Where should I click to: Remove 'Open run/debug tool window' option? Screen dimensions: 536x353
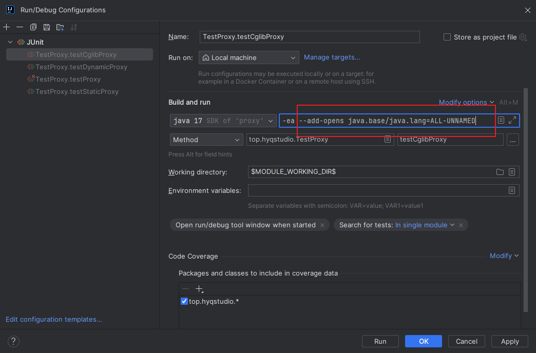[322, 225]
